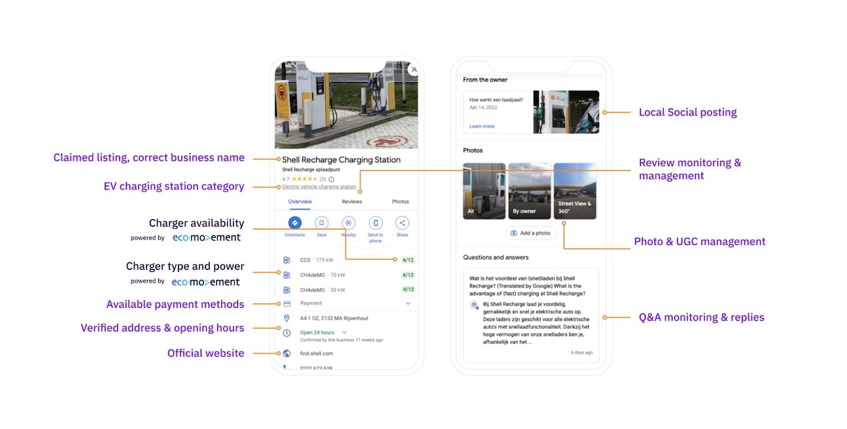
Task: Click the review count (3)
Action: (322, 179)
